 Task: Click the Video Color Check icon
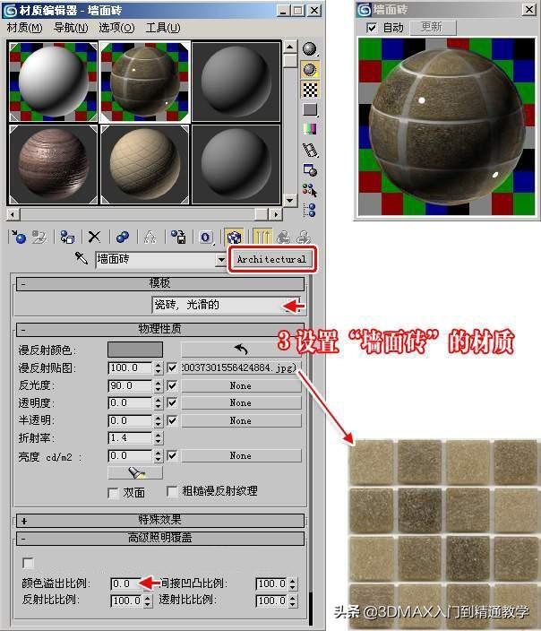click(x=310, y=130)
